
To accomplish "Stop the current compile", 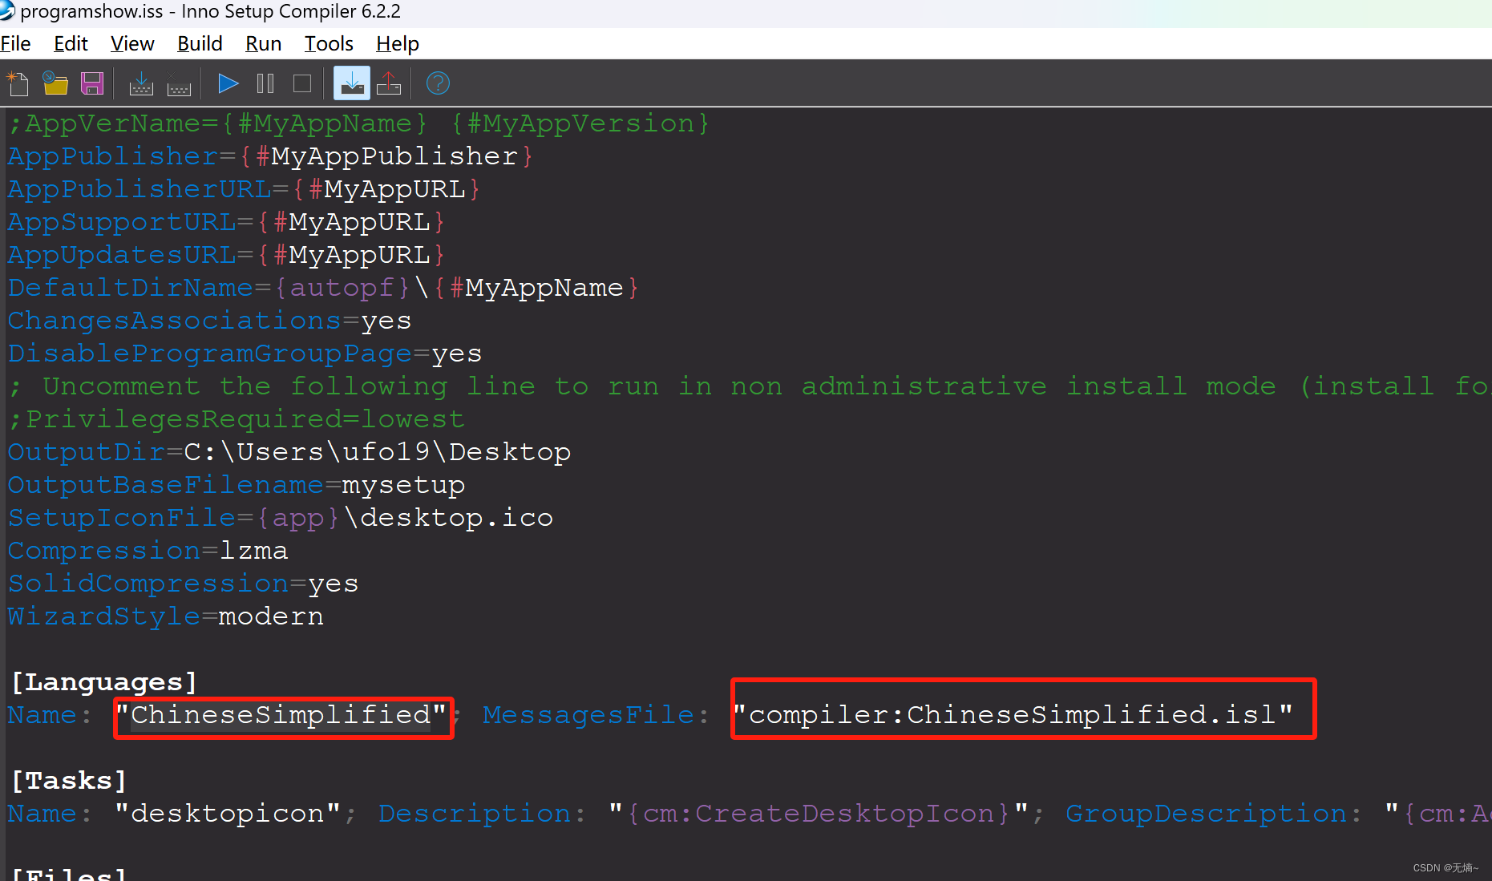I will point(178,83).
